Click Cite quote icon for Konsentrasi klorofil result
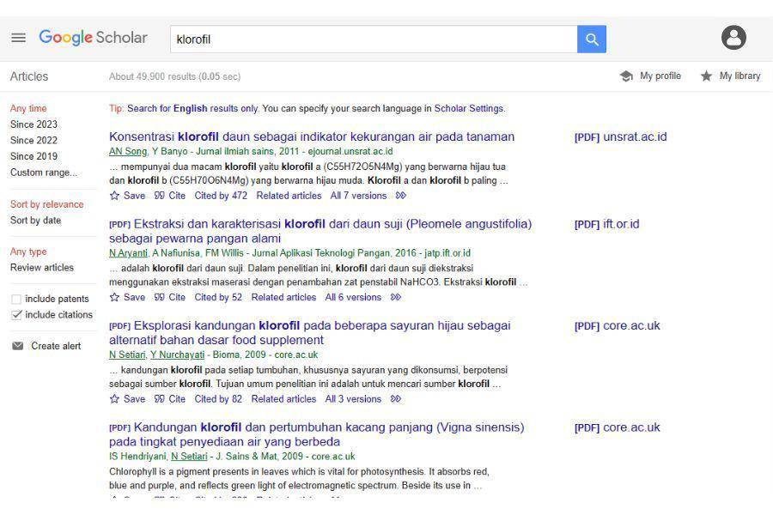This screenshot has width=773, height=515. coord(159,196)
